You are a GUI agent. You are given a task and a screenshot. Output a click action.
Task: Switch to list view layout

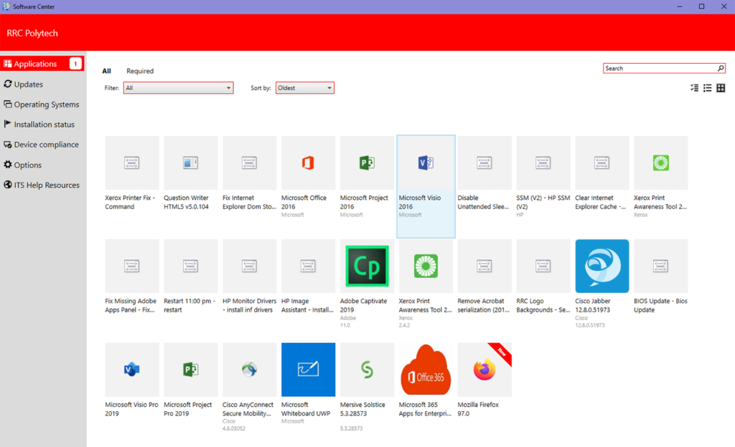coord(708,87)
